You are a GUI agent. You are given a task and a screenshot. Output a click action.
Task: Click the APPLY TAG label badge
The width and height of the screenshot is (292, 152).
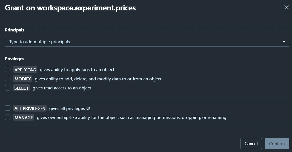click(25, 70)
